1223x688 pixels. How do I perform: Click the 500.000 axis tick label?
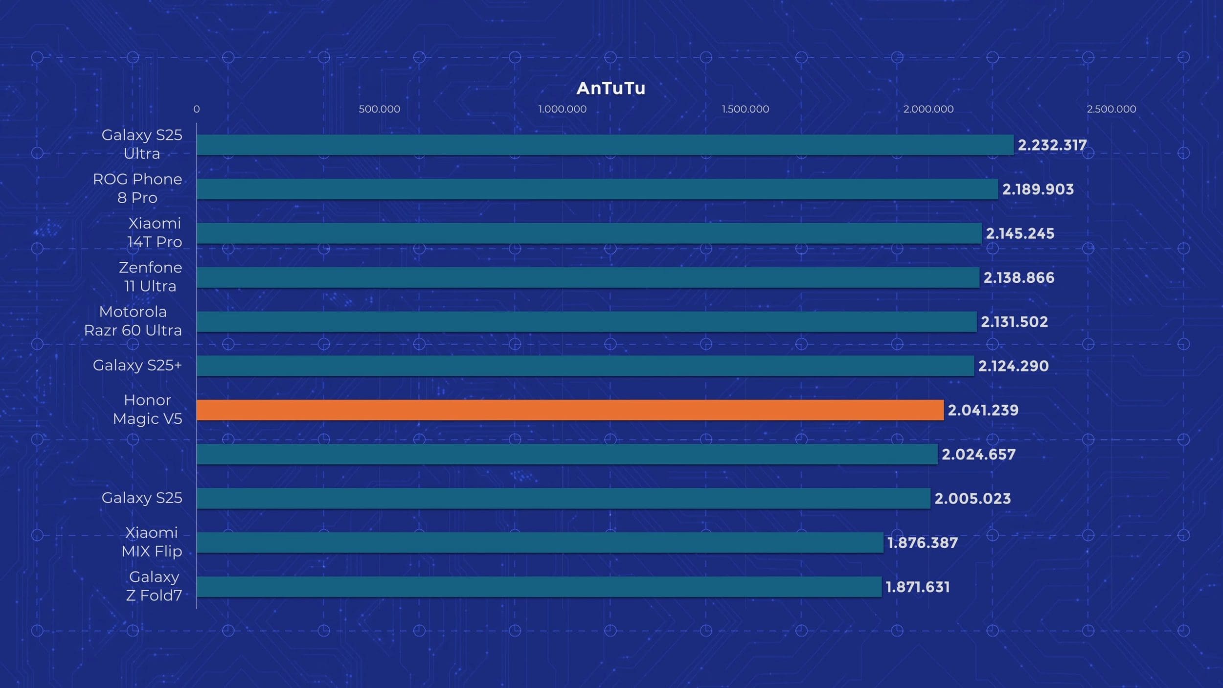click(379, 109)
